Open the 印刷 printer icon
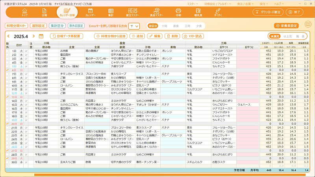Image resolution: width=315 pixels, height=177 pixels. point(178,12)
